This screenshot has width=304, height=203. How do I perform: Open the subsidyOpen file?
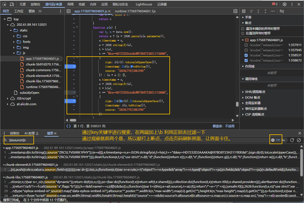(29, 93)
